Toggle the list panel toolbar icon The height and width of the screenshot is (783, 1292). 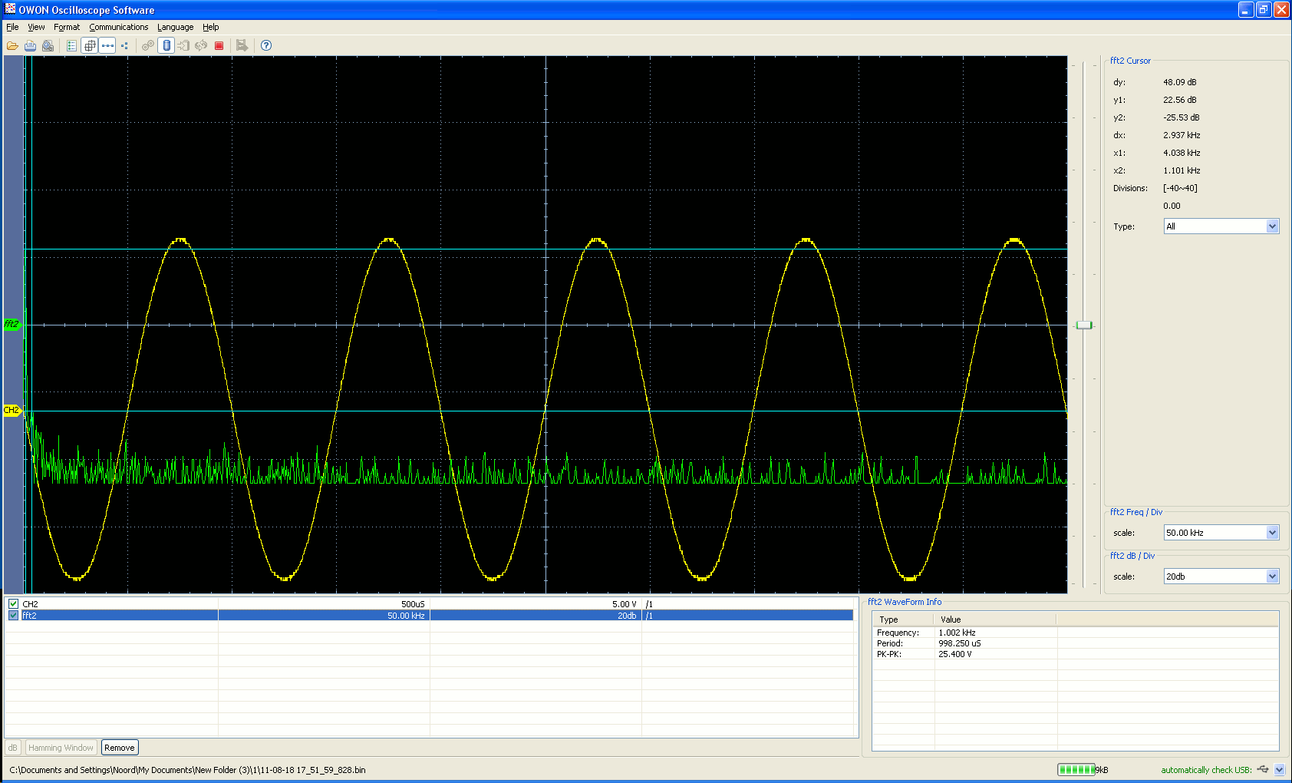[x=71, y=46]
